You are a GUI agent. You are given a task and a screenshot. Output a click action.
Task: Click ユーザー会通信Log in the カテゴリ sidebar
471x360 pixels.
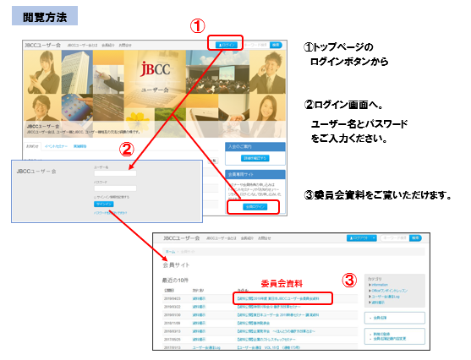click(386, 297)
